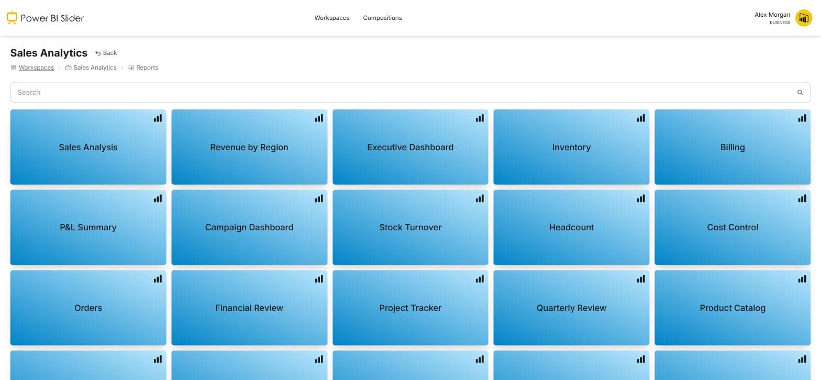Go back using the Back button
The height and width of the screenshot is (380, 821).
pyautogui.click(x=106, y=53)
